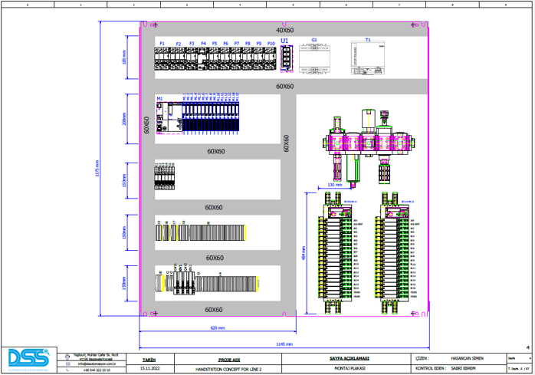Select the ÇİZEN : label
The image size is (535, 375).
point(422,359)
